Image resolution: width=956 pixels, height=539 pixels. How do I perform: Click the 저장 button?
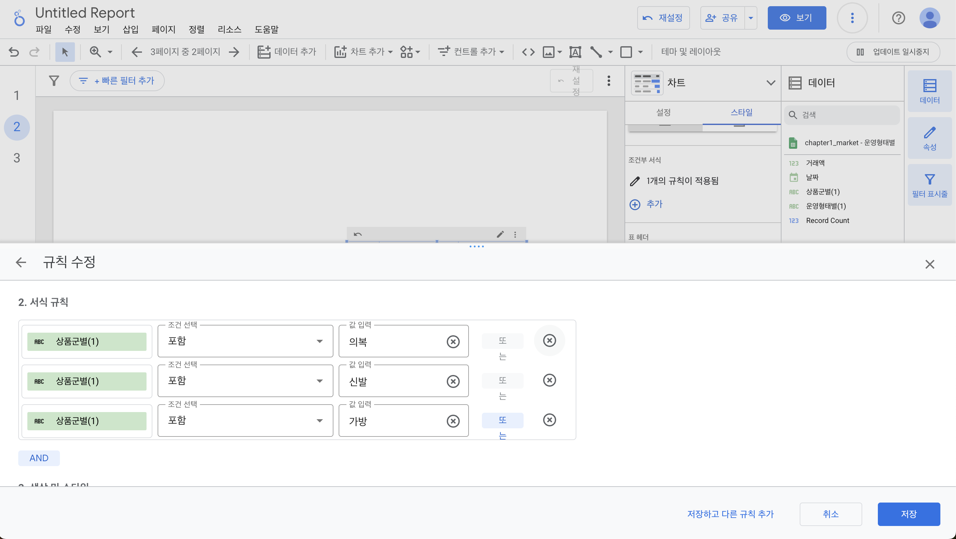click(x=908, y=514)
